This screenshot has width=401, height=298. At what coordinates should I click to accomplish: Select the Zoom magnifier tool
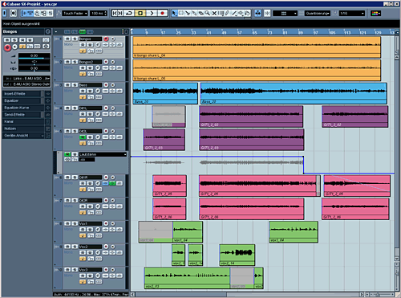point(208,13)
